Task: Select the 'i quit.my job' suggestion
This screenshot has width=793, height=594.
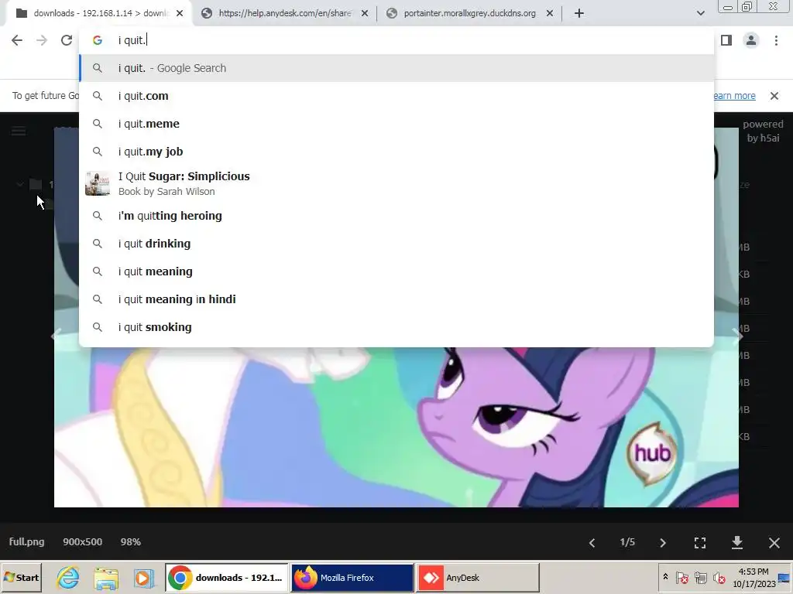Action: click(396, 152)
